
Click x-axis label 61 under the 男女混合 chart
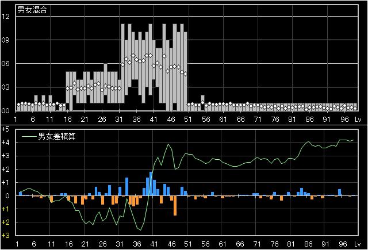pos(223,120)
